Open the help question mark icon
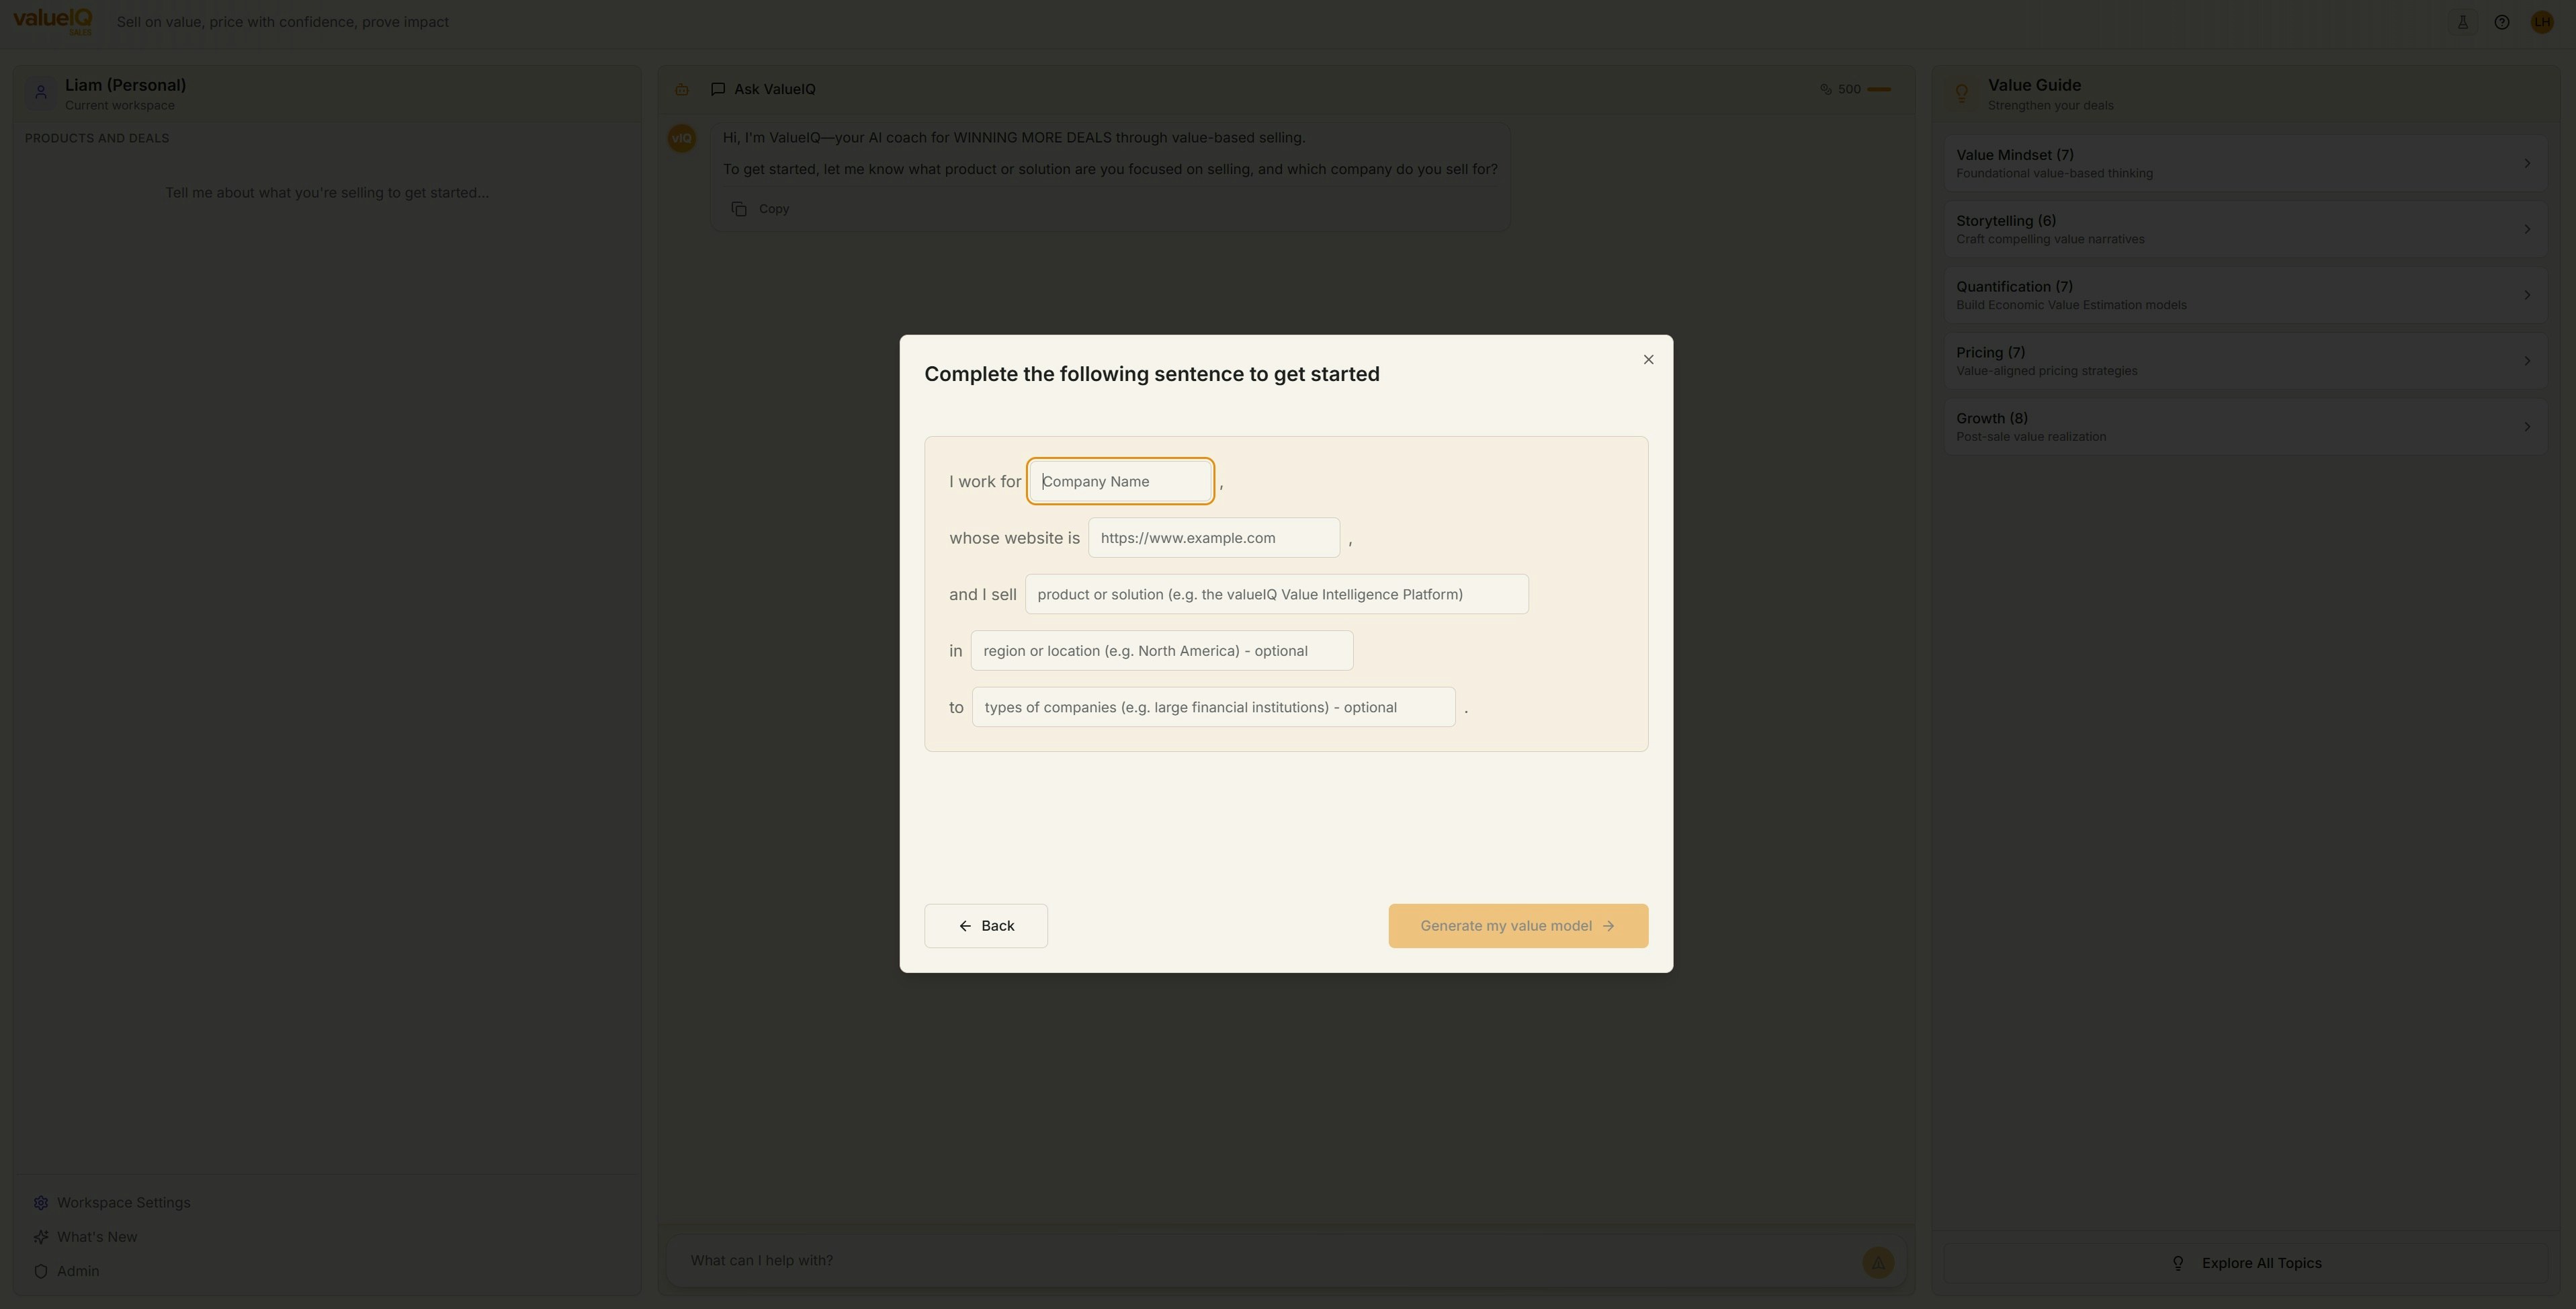2576x1309 pixels. (2502, 21)
